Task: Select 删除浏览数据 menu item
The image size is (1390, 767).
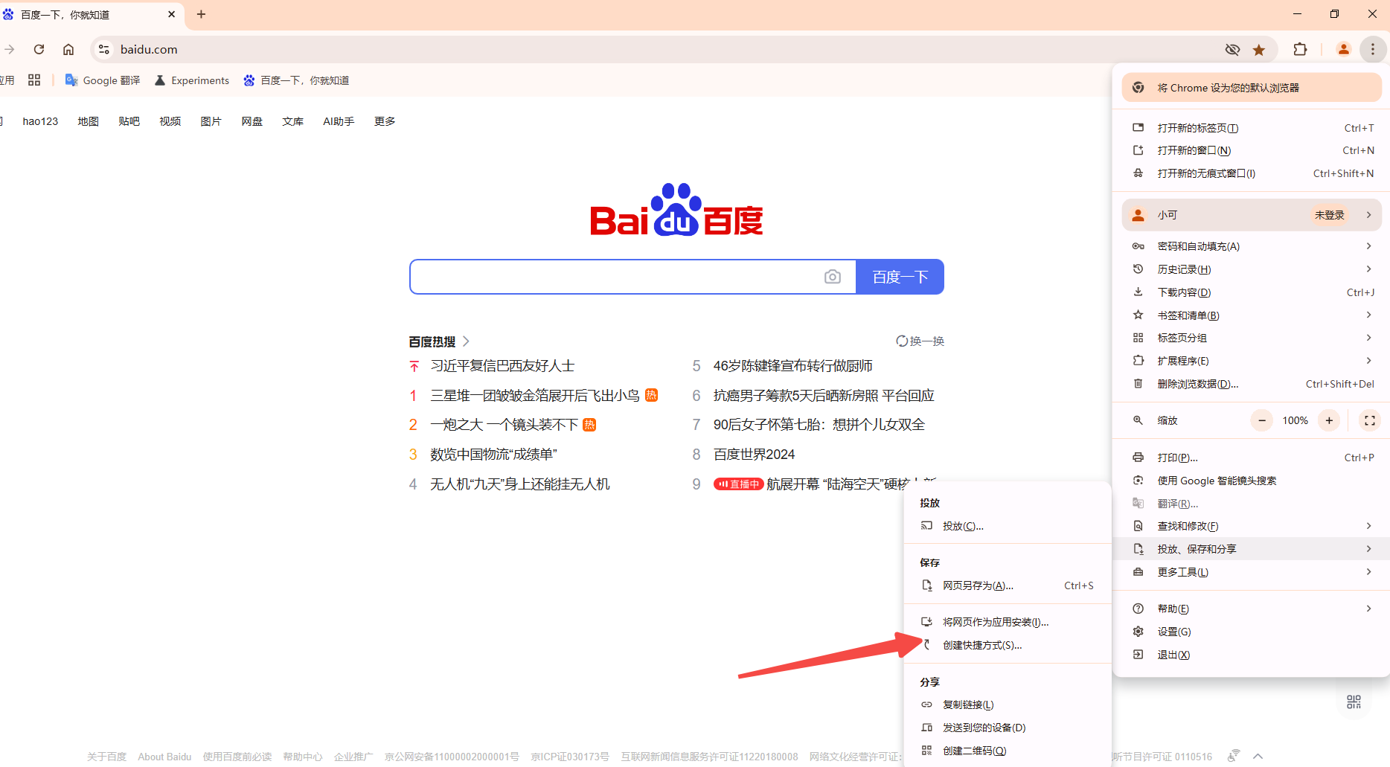Action: coord(1252,384)
